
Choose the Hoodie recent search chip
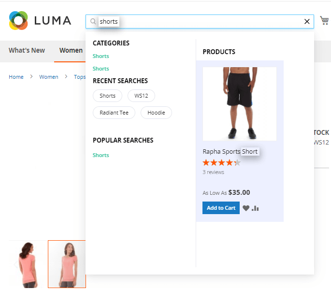[x=156, y=113]
